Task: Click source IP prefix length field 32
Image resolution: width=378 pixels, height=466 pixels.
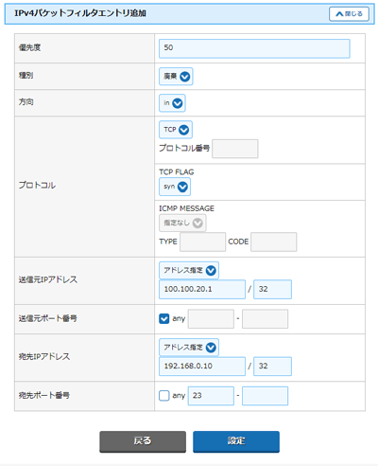Action: point(272,289)
